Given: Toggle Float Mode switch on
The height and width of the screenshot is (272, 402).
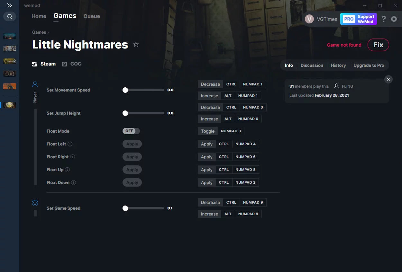Looking at the screenshot, I should point(131,131).
